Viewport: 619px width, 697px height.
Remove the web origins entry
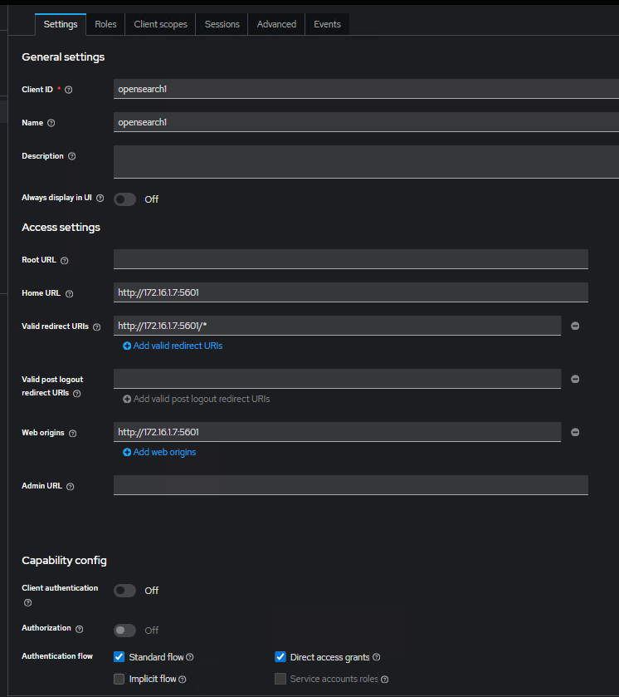click(x=575, y=432)
